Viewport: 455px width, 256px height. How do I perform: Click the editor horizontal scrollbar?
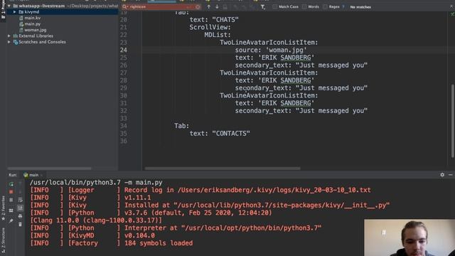coord(223,169)
